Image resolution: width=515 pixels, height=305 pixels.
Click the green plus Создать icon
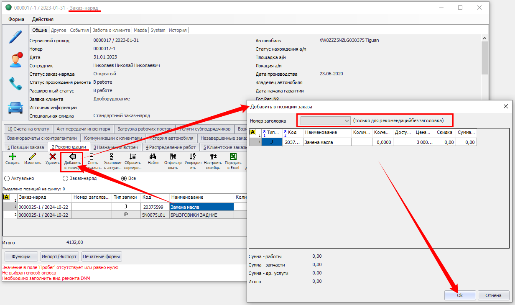point(12,157)
